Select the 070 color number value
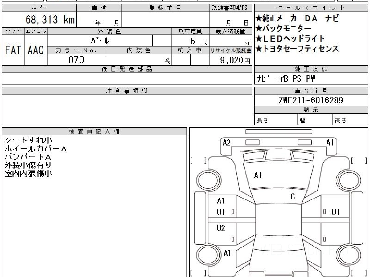Viewport: 370px width, 277px height. [x=76, y=60]
